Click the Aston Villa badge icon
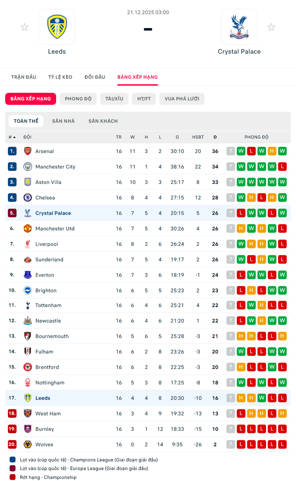 point(28,182)
